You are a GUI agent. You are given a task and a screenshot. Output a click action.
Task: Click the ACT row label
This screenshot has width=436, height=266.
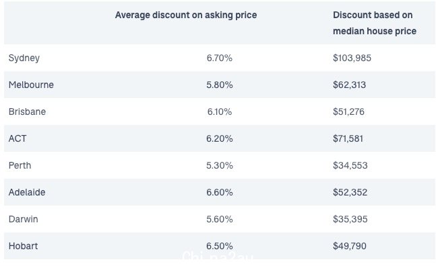click(18, 138)
